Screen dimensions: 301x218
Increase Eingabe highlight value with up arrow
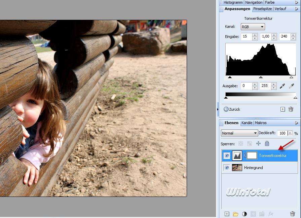click(x=293, y=35)
